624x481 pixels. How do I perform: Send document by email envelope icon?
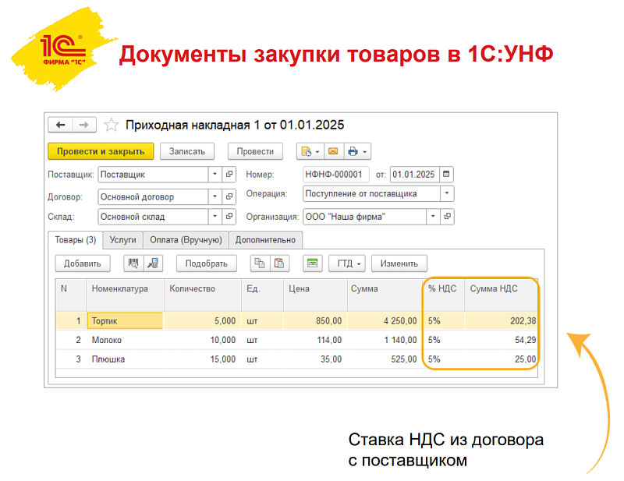tap(334, 151)
